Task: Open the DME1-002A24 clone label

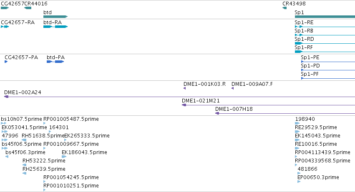Action: click(23, 92)
